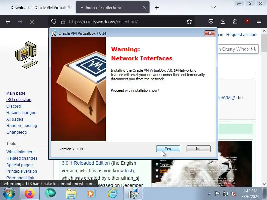The height and width of the screenshot is (200, 267).
Task: Open the uBlock Origin extension
Action: click(x=247, y=21)
